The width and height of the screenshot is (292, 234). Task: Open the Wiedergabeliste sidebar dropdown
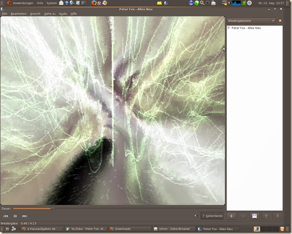251,21
